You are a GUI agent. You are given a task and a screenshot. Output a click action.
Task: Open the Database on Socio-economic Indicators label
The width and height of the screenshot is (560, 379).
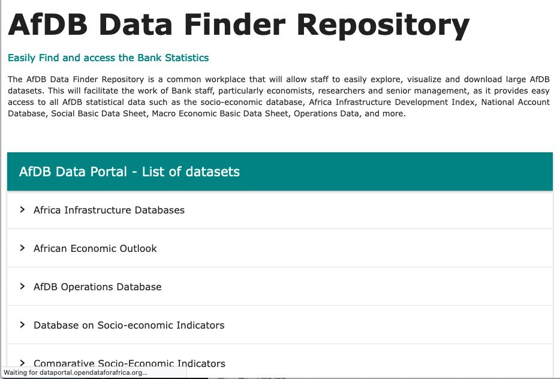[129, 325]
